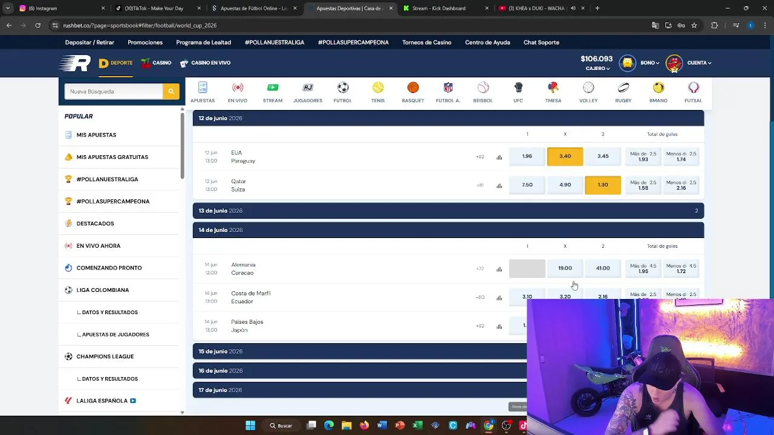Select the 3.40 draw odds for EUA-Paraguay
774x435 pixels.
(565, 156)
